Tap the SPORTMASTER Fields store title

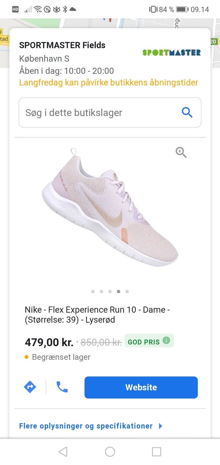(62, 45)
